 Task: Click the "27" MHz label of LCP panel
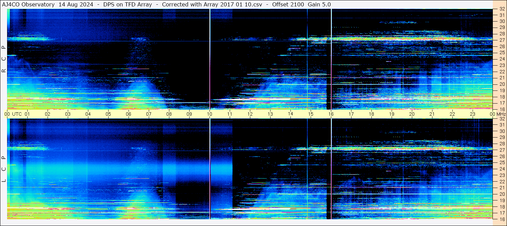[x=502, y=150]
